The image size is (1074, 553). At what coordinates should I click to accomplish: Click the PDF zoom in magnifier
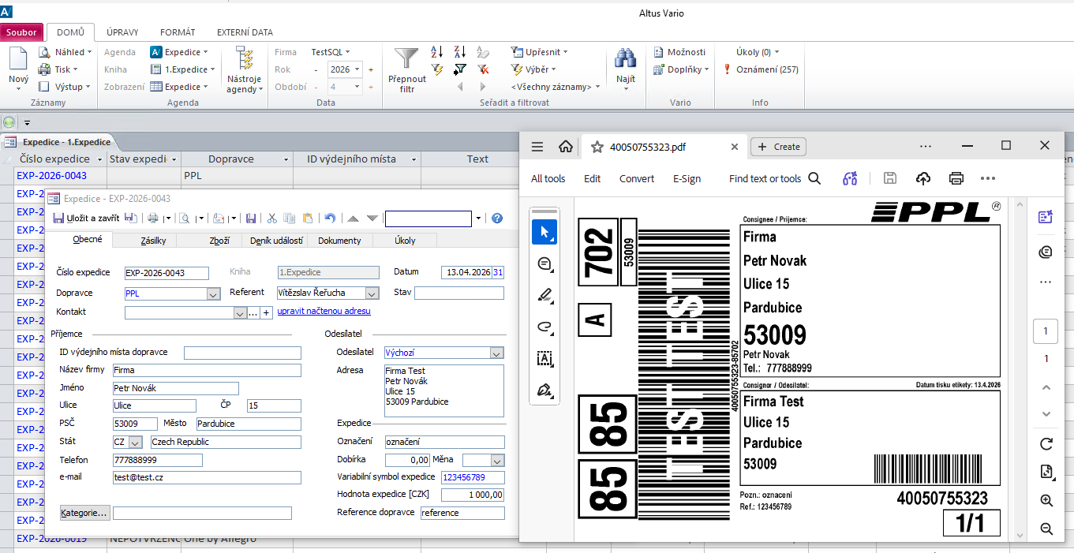tap(1046, 500)
